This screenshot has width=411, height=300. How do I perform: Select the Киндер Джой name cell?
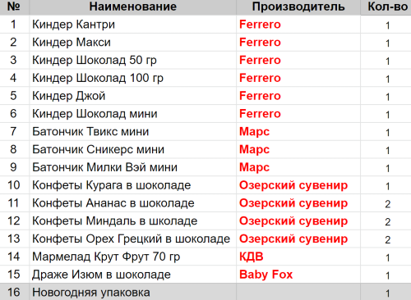(x=132, y=96)
